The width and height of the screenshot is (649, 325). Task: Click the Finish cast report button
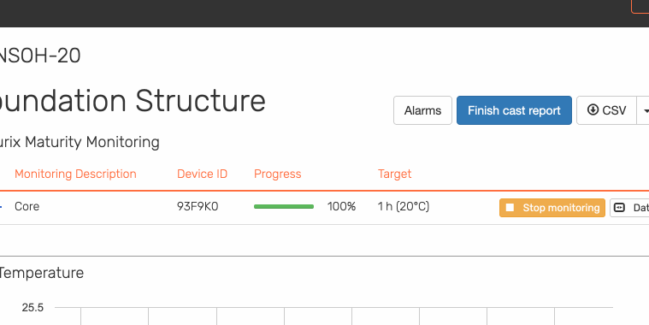click(x=514, y=110)
